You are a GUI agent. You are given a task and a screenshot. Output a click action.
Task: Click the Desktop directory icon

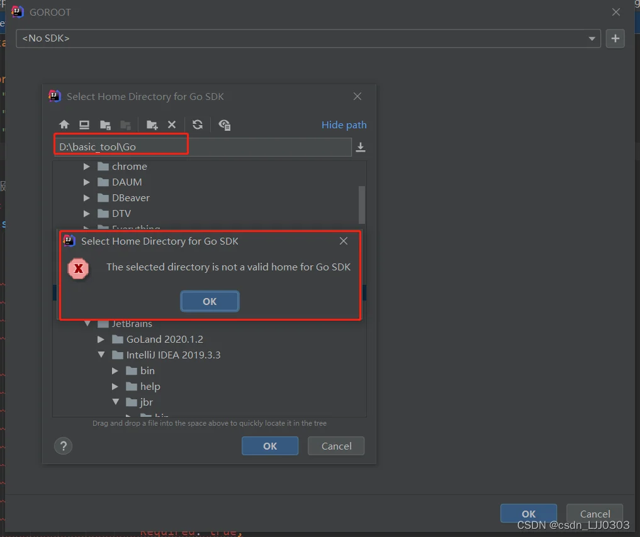(x=84, y=125)
